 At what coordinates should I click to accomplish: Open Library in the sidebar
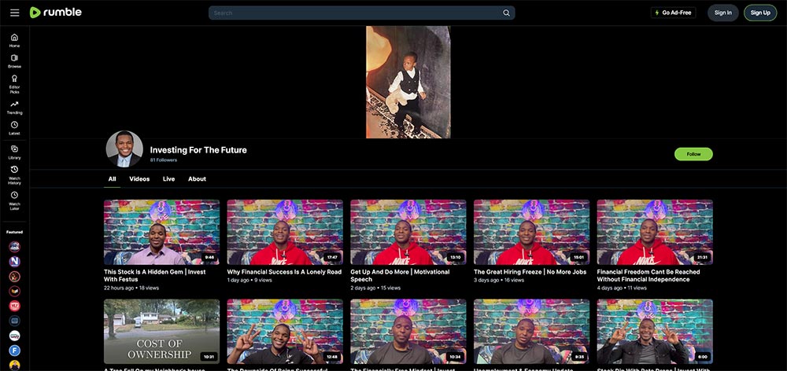click(x=14, y=152)
